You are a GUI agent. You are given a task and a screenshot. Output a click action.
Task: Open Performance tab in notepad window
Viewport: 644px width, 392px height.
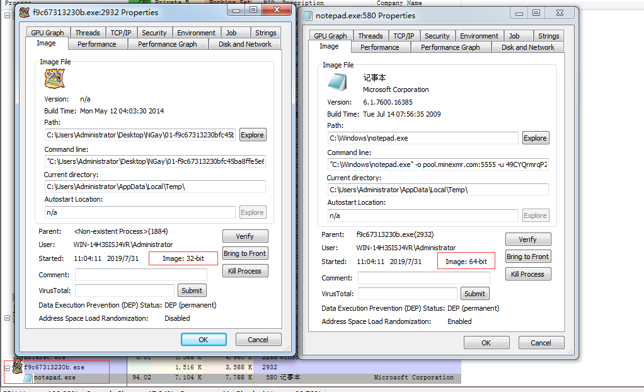380,47
